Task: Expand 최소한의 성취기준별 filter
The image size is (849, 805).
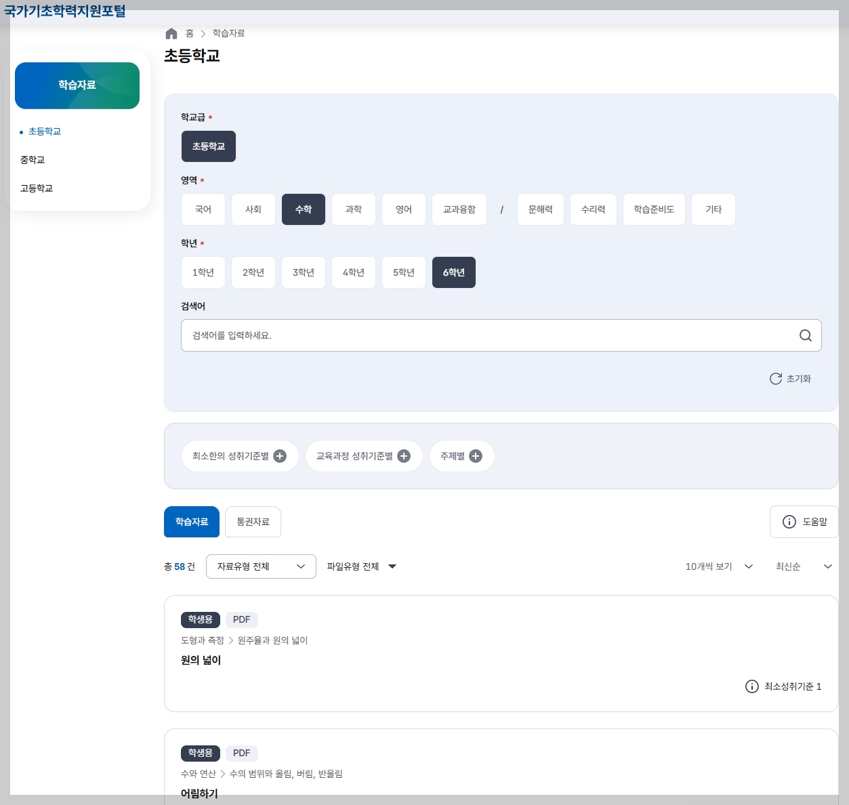Action: coord(240,456)
